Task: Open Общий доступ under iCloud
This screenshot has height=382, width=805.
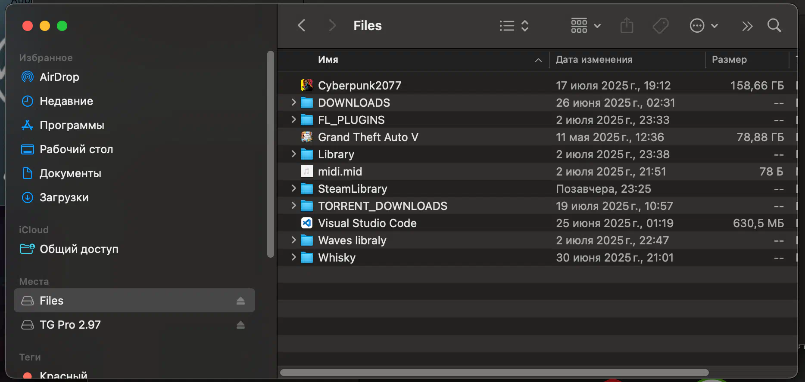Action: coord(134,249)
